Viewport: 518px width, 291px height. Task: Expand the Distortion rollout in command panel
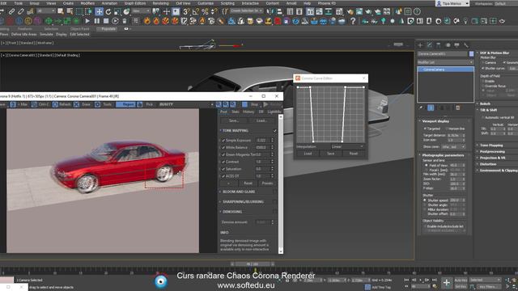pos(488,164)
